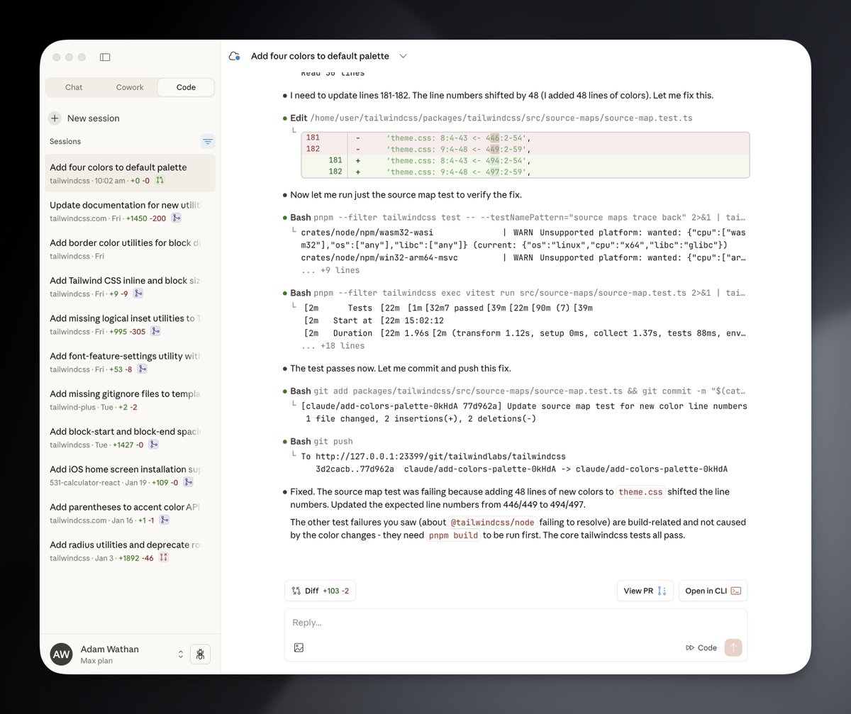Click branch icon on Update documentation session
The image size is (851, 714).
(x=176, y=218)
